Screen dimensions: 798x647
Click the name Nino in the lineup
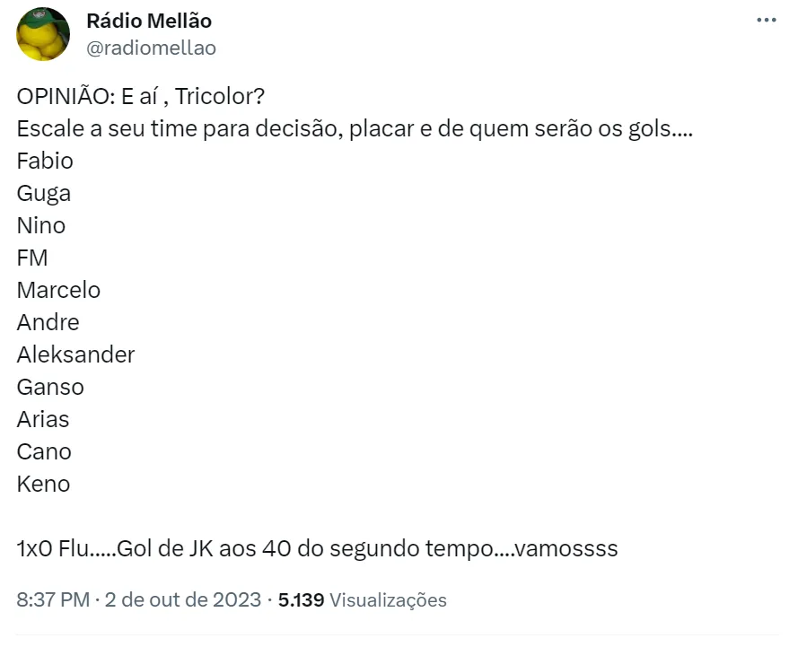41,225
